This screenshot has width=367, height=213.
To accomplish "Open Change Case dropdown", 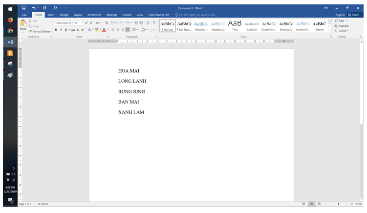I will pos(99,22).
